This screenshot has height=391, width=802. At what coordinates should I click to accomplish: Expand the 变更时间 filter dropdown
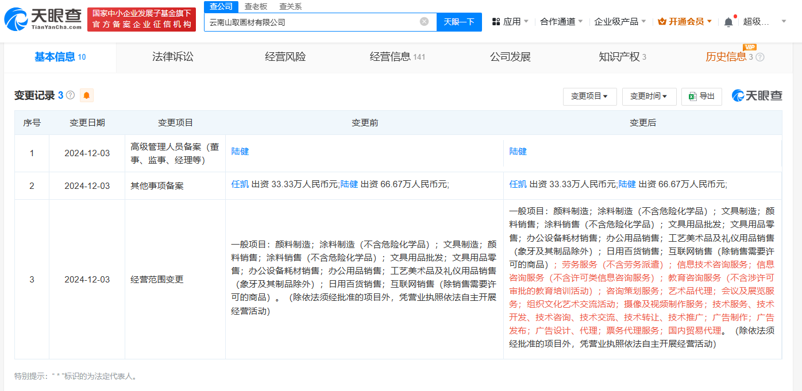coord(649,96)
